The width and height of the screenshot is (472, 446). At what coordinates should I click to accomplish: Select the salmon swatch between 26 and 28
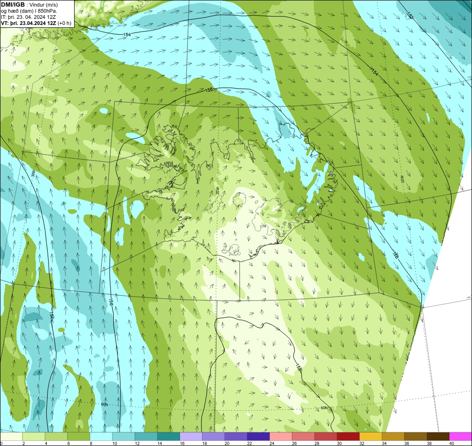pos(303,437)
